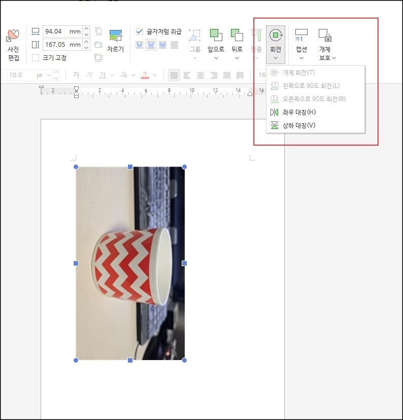The height and width of the screenshot is (420, 403).
Task: Apply distributed (배분) paragraph alignment
Action: coord(227,75)
